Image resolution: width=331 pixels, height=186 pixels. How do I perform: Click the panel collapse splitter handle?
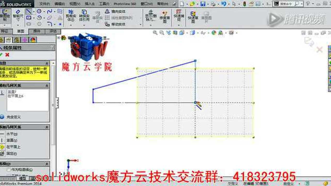pos(57,103)
